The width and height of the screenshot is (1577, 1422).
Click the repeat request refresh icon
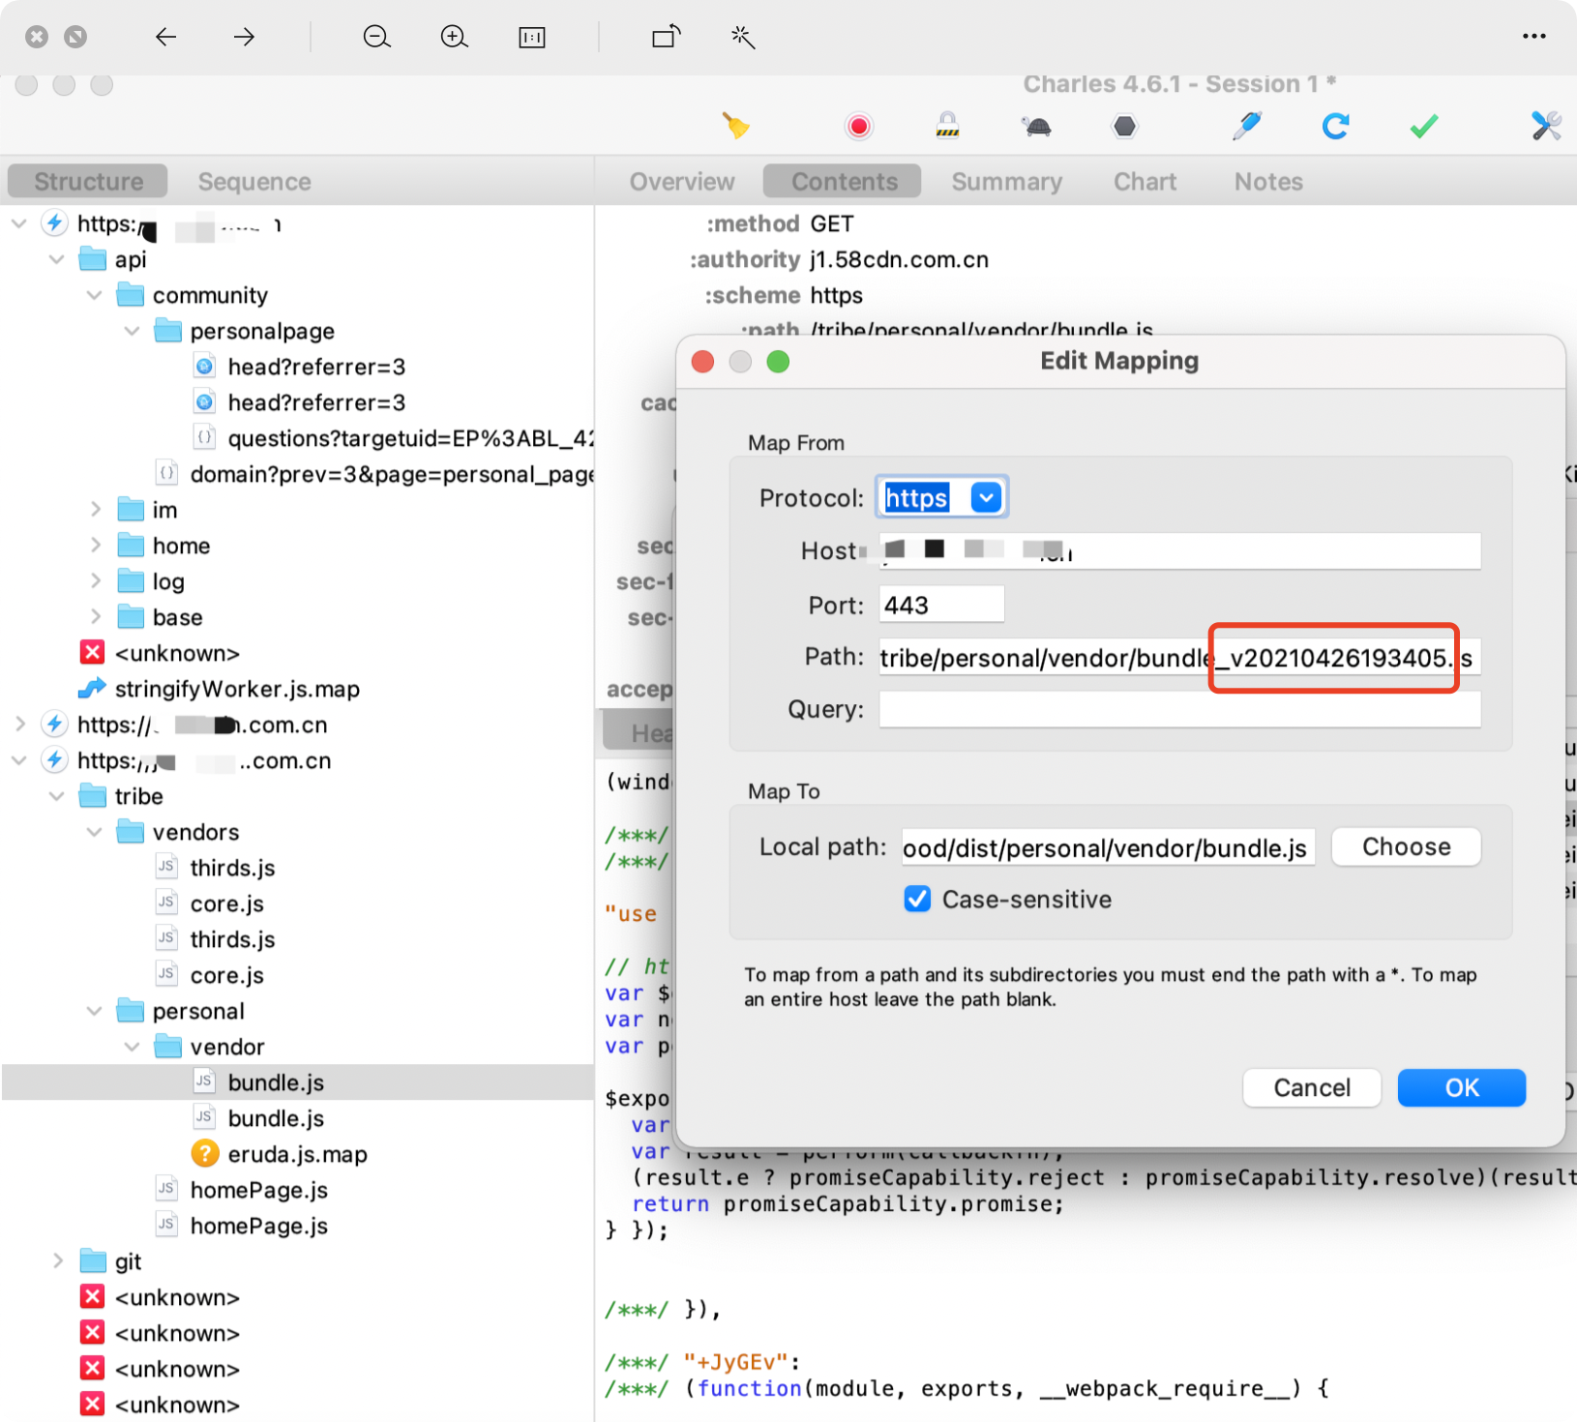pyautogui.click(x=1335, y=126)
